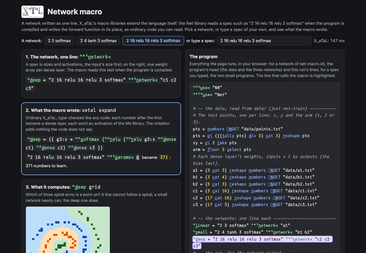Image resolution: width=366 pixels, height=253 pixels.
Task: Click the "1. The network, one line:" heading
Action: point(52,57)
